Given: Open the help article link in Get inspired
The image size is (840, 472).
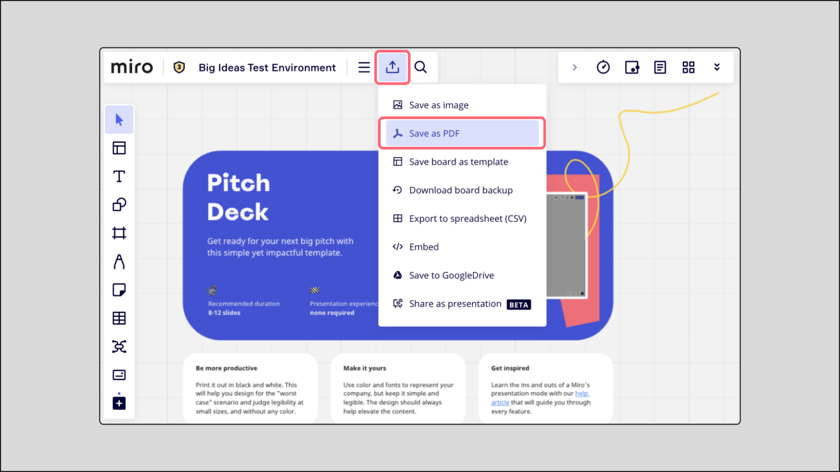Looking at the screenshot, I should pyautogui.click(x=582, y=393).
